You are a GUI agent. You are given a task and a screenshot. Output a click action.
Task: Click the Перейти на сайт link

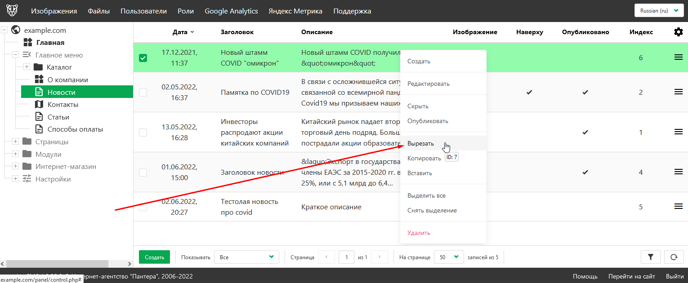(x=631, y=276)
